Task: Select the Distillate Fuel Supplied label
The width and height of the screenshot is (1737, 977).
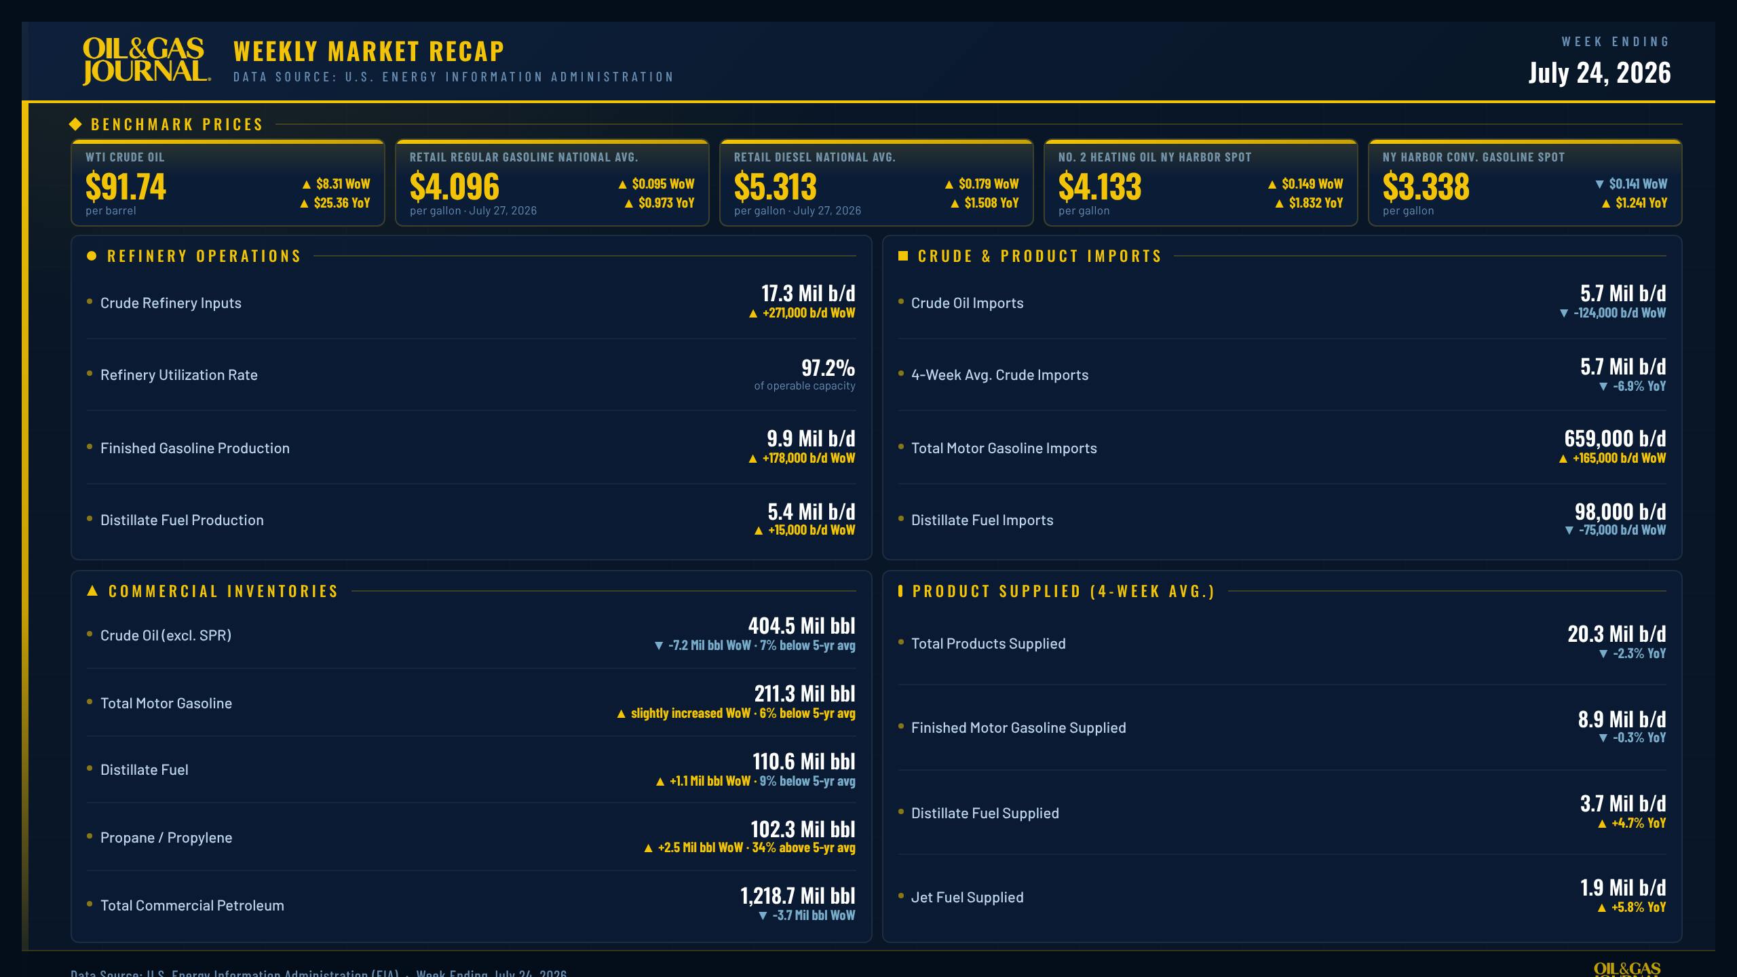Action: [x=985, y=813]
